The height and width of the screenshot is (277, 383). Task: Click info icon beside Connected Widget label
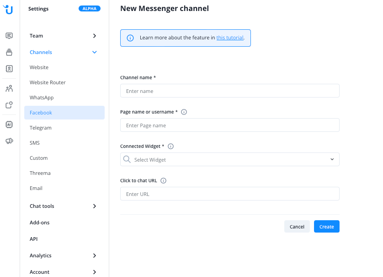coord(171,147)
